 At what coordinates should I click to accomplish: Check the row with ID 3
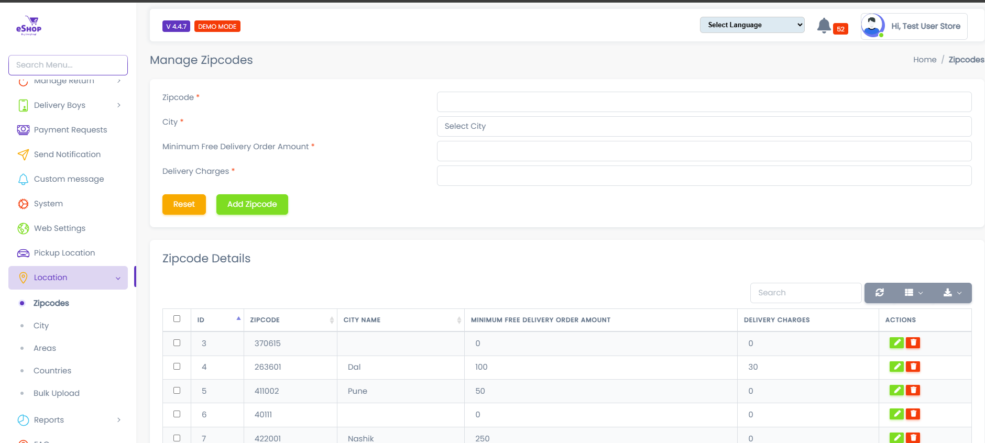point(177,343)
